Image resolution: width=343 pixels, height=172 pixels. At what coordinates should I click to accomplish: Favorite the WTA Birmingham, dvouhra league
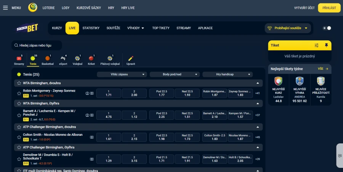(x=19, y=83)
